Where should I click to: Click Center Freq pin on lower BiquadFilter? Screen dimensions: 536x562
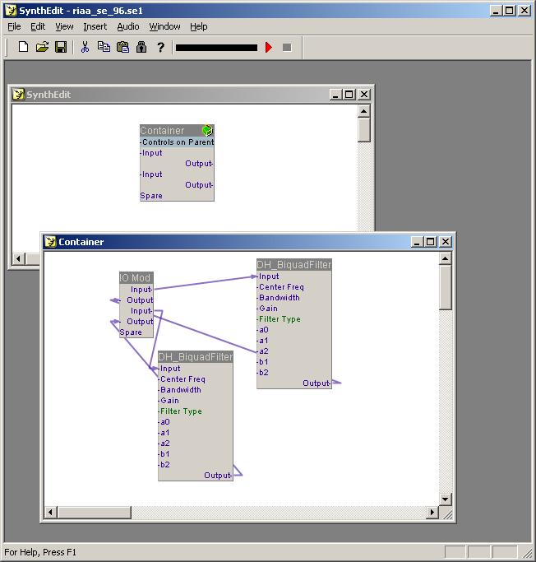183,379
